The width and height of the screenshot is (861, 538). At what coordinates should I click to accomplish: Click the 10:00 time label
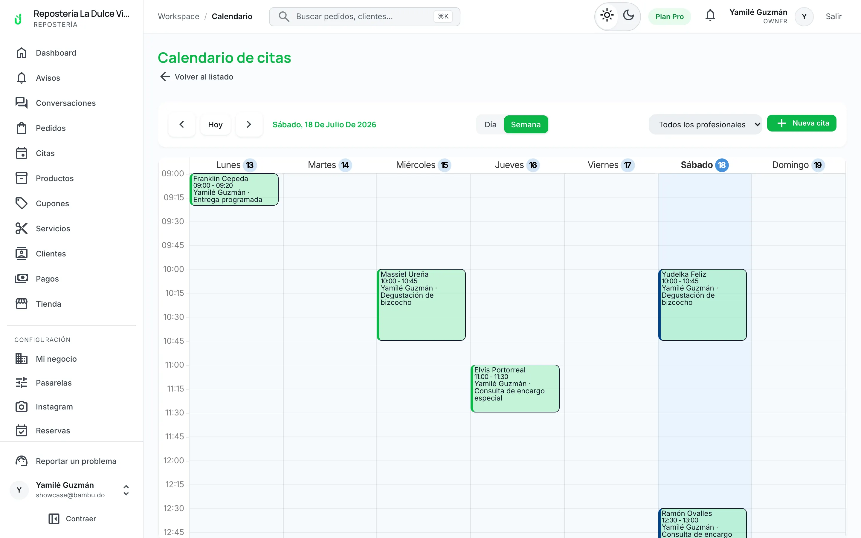174,269
